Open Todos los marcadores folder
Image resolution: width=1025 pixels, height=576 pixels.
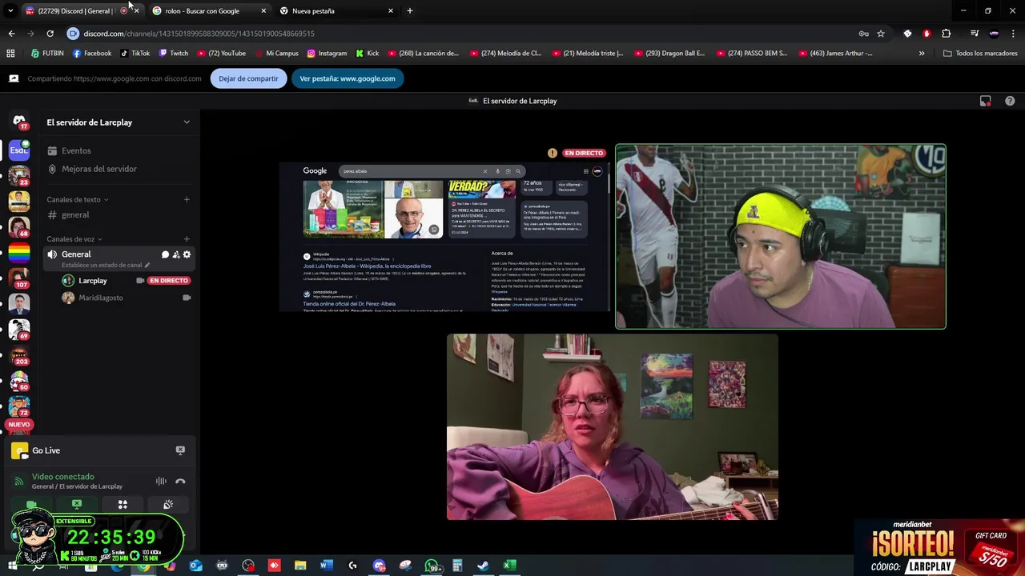(980, 54)
